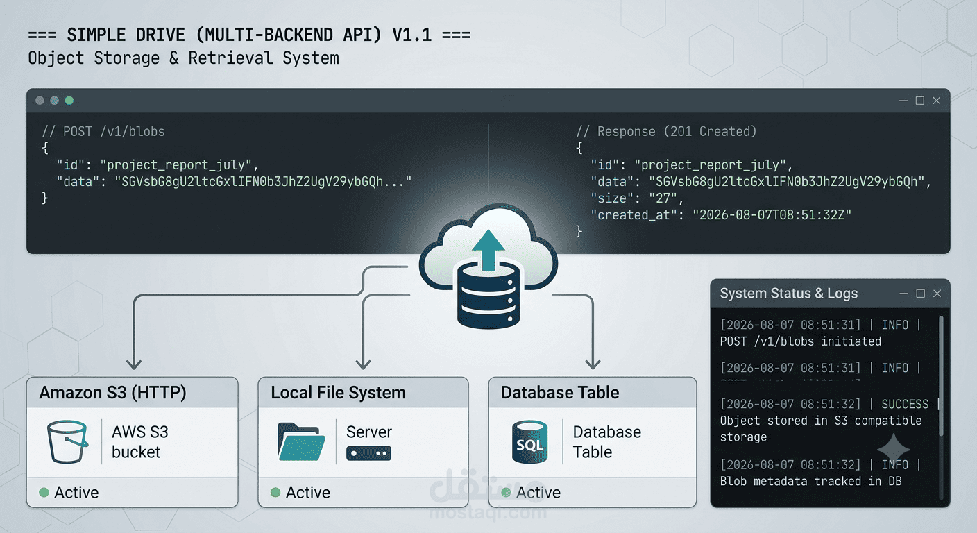Click the SUCCESS log level label
Viewport: 977px width, 533px height.
905,404
